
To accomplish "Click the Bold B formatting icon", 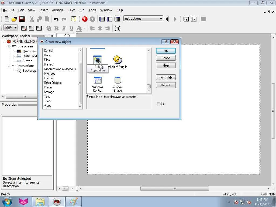I will point(57,28).
